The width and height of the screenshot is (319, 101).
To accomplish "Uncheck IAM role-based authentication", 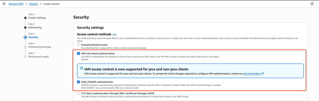I will point(78,53).
